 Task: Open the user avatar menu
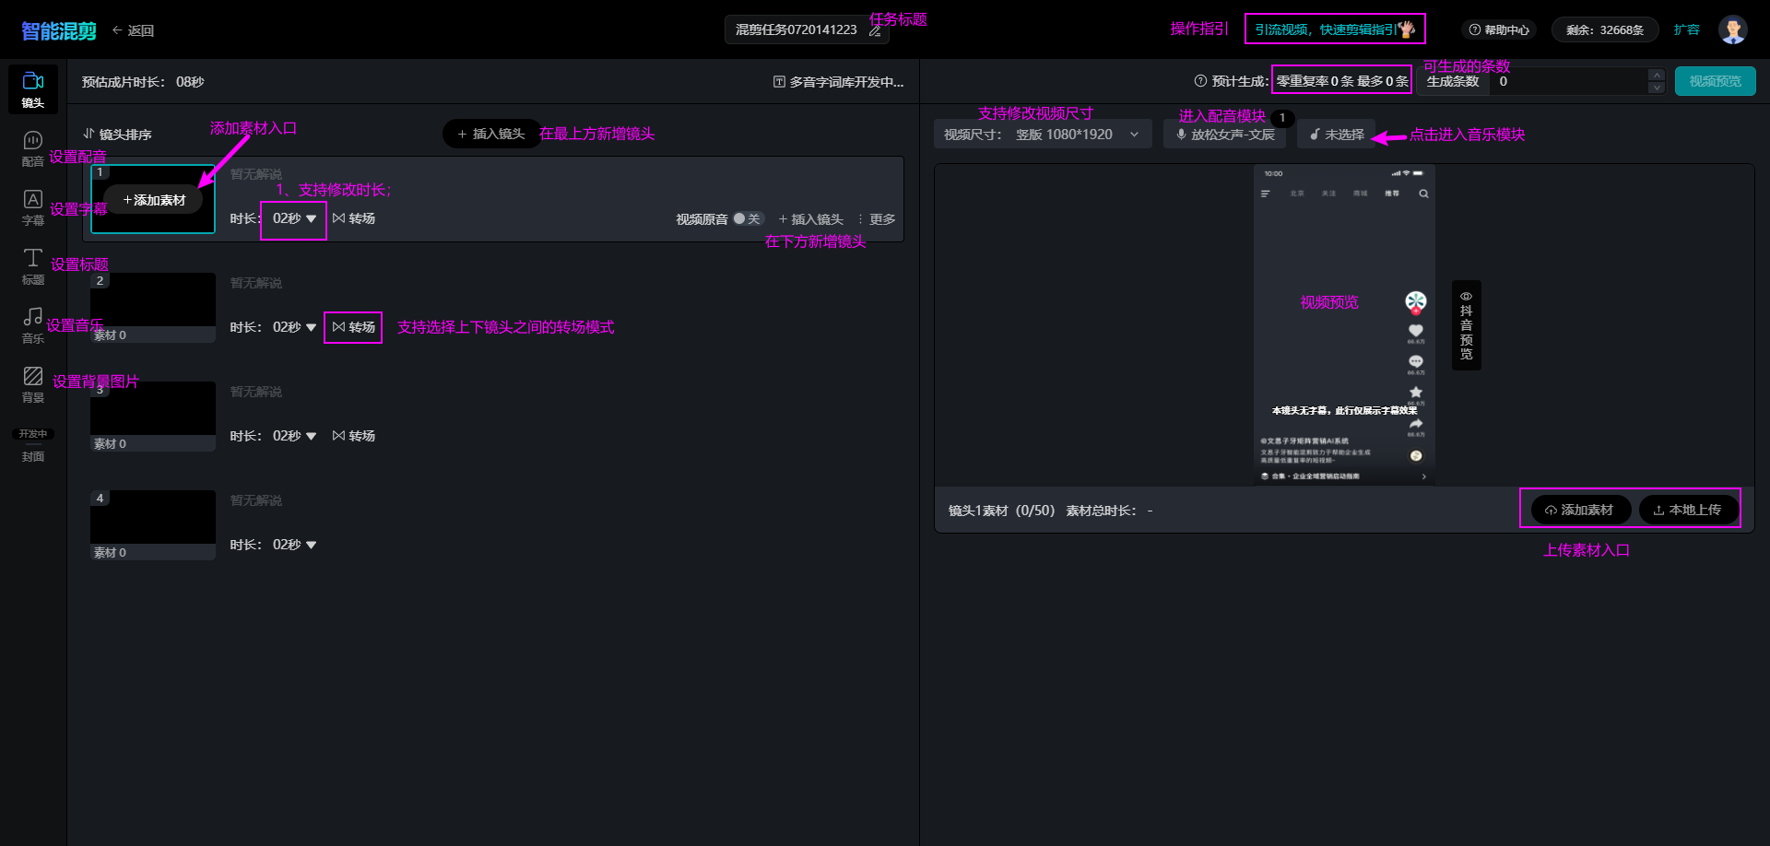point(1733,29)
